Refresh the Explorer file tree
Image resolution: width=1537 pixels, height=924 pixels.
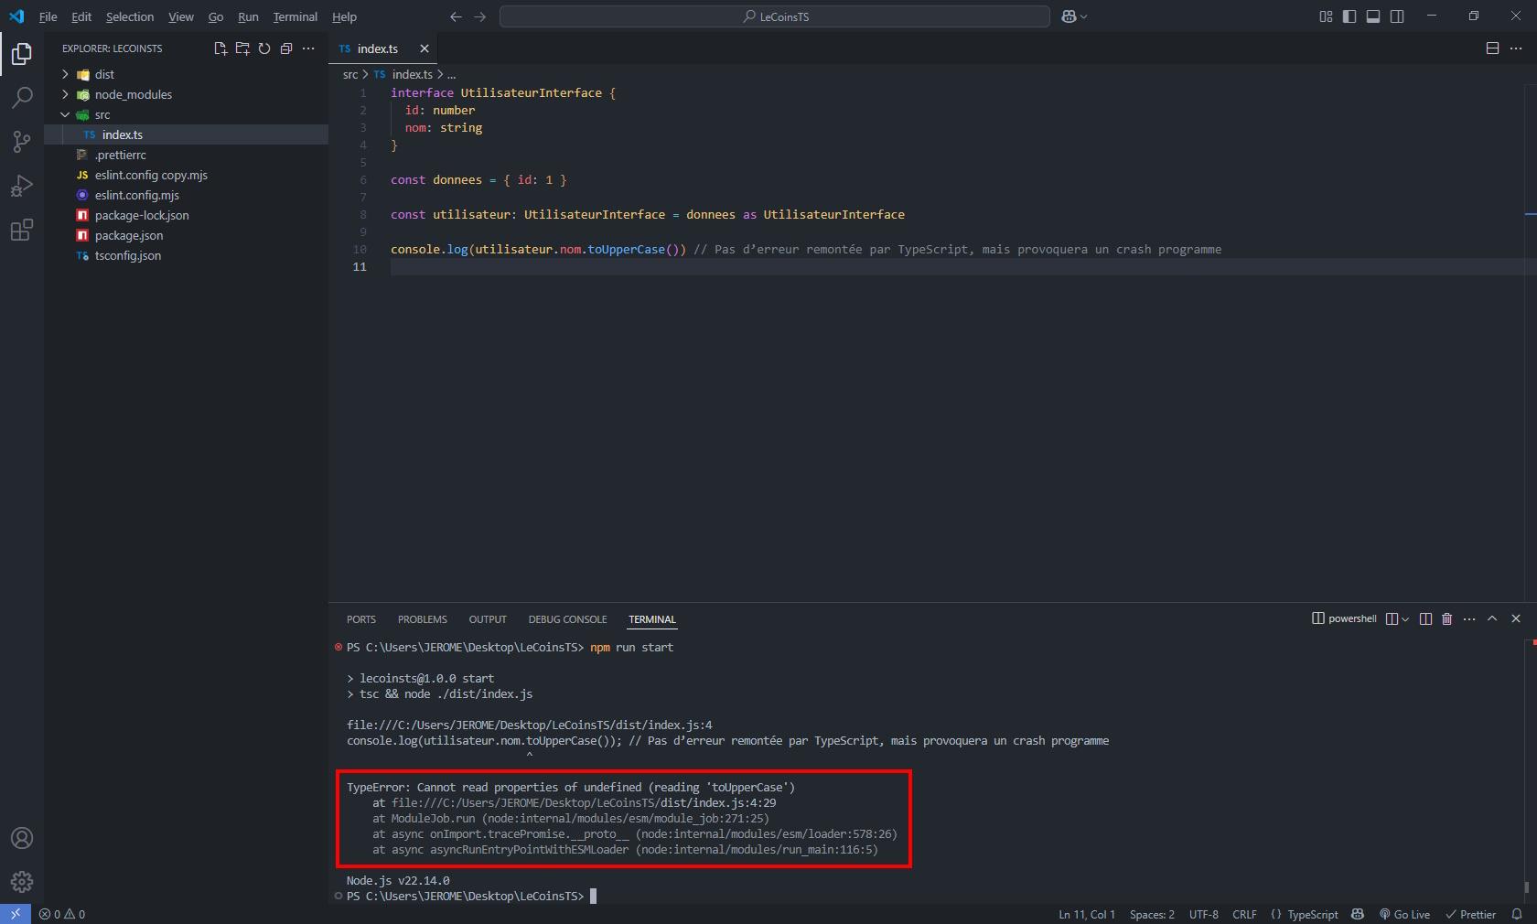point(264,48)
